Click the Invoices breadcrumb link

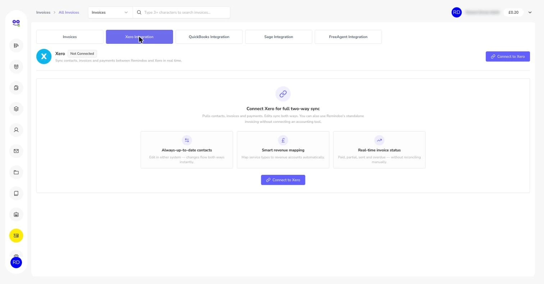pos(43,13)
